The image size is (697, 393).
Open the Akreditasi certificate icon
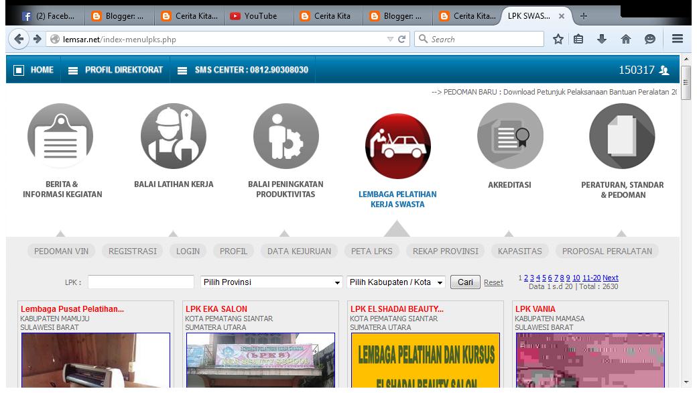510,135
